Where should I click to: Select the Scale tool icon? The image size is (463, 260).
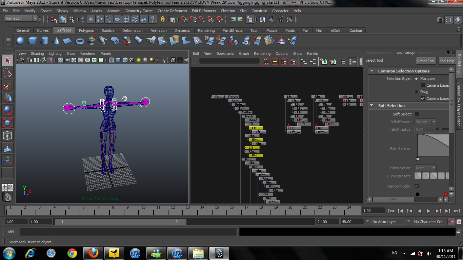pos(7,123)
